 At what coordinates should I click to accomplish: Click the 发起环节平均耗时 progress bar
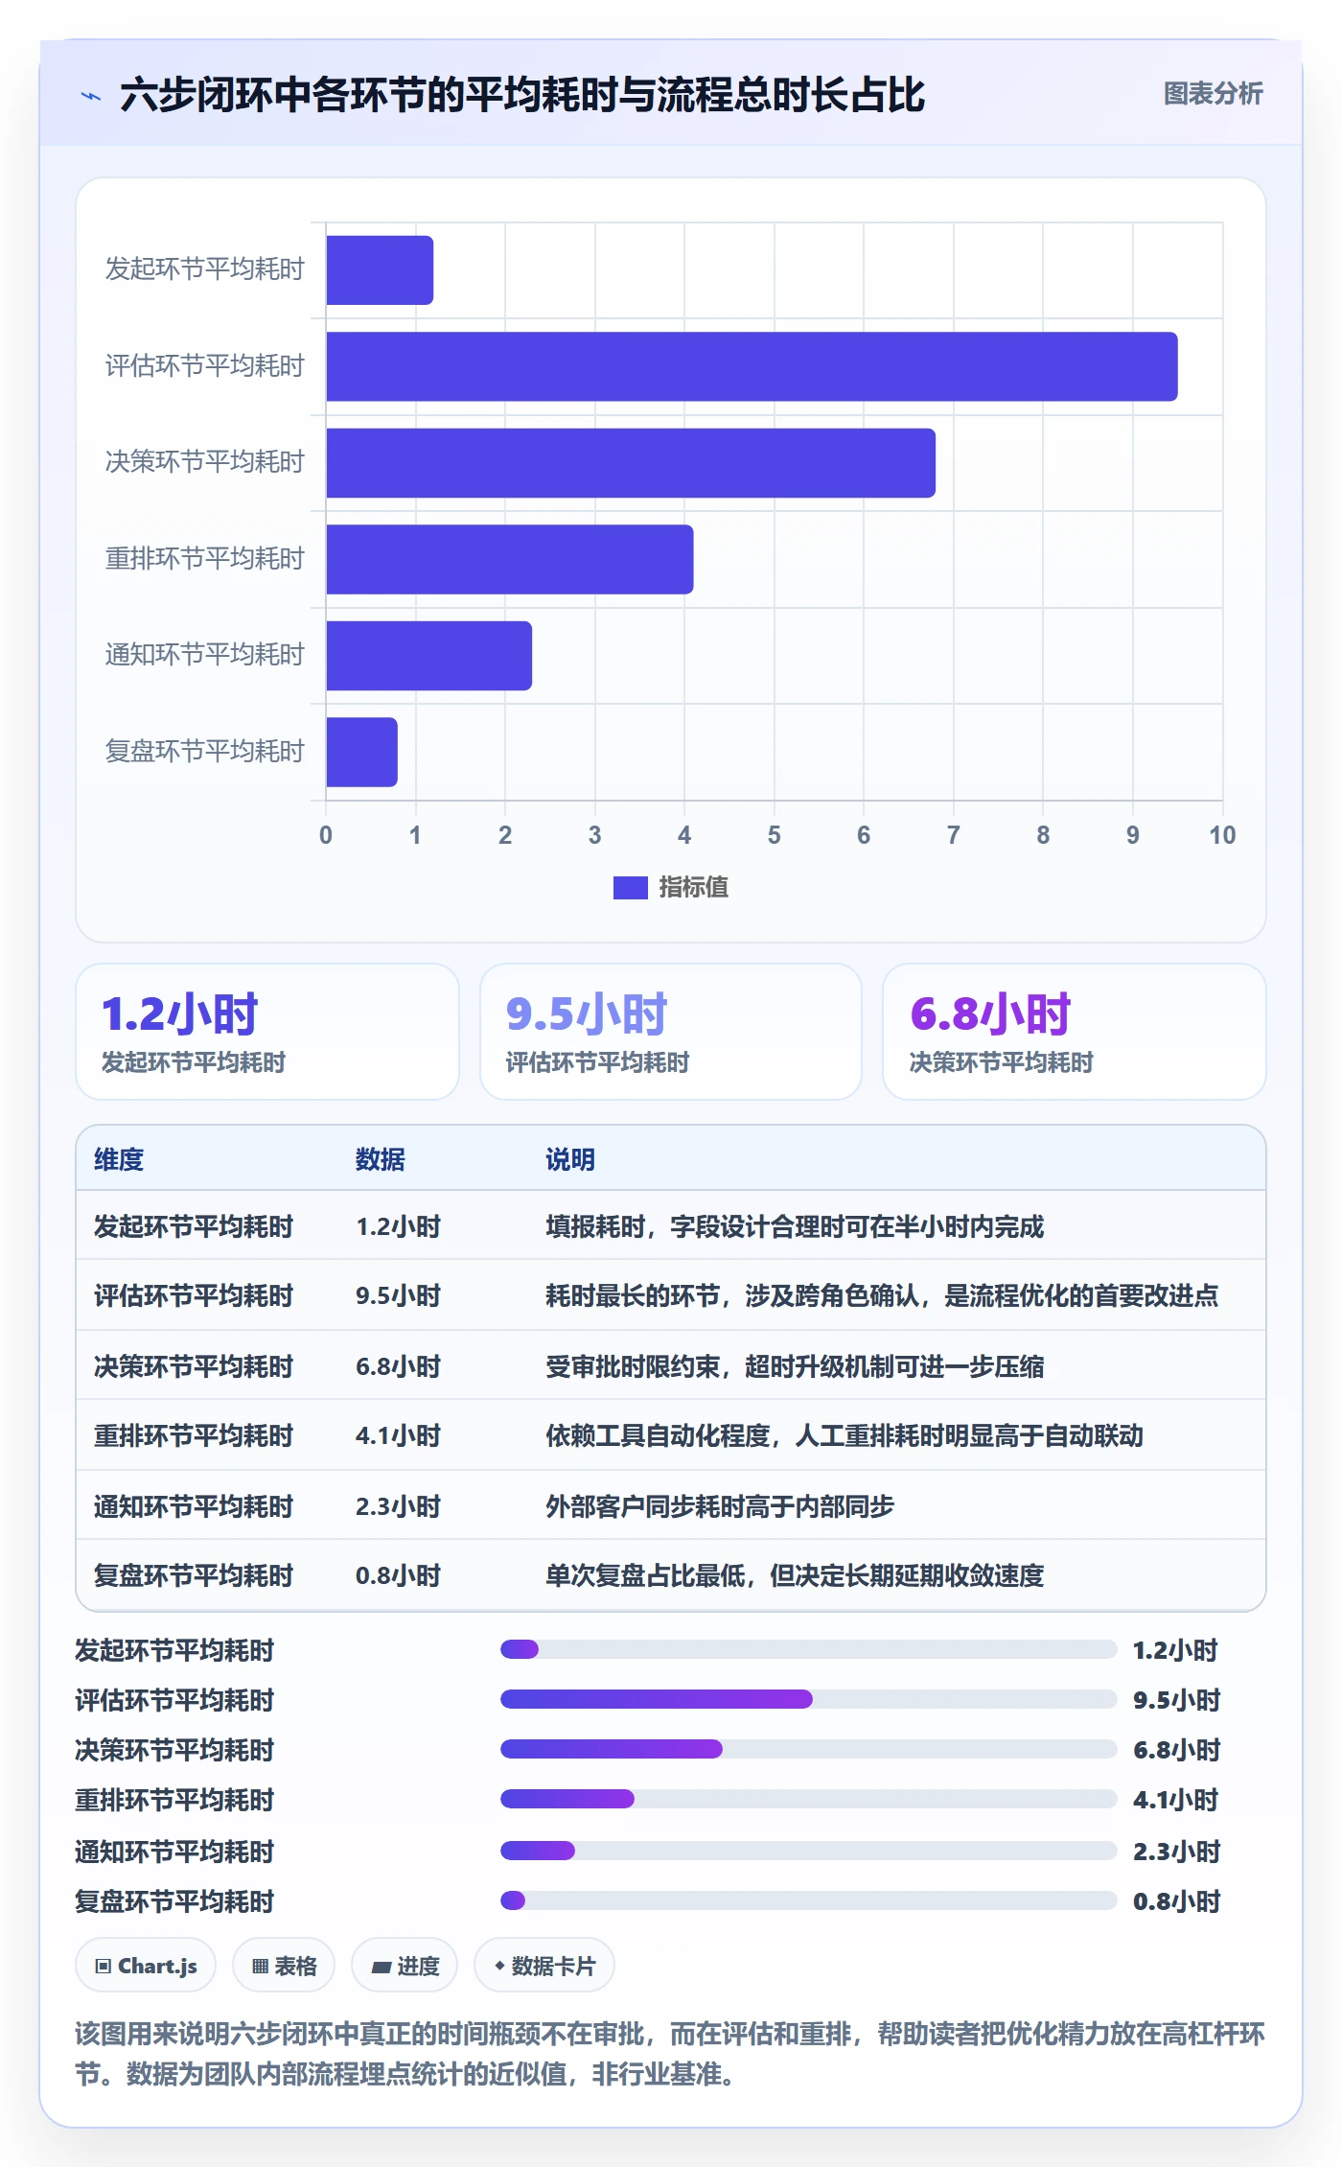coord(808,1649)
